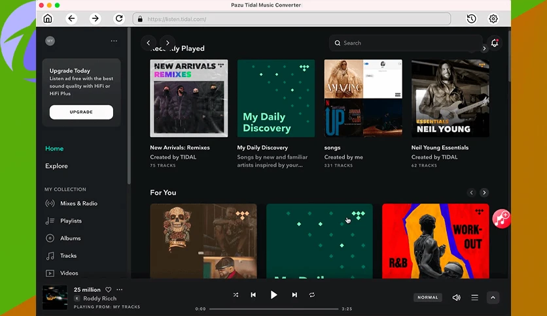Screen dimensions: 547x316
Task: Navigate forward with TIDAL right chevron
Action: pyautogui.click(x=168, y=43)
